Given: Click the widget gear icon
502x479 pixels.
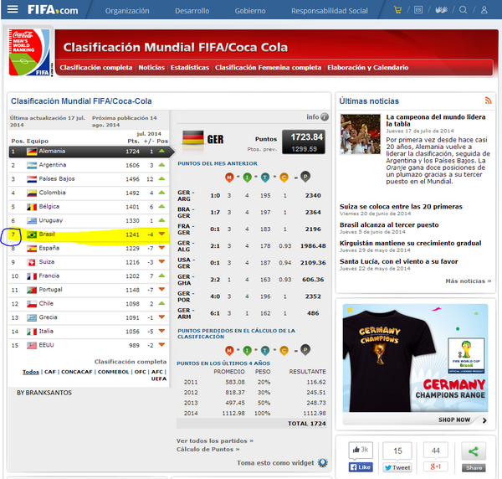Looking at the screenshot, I should tap(323, 462).
